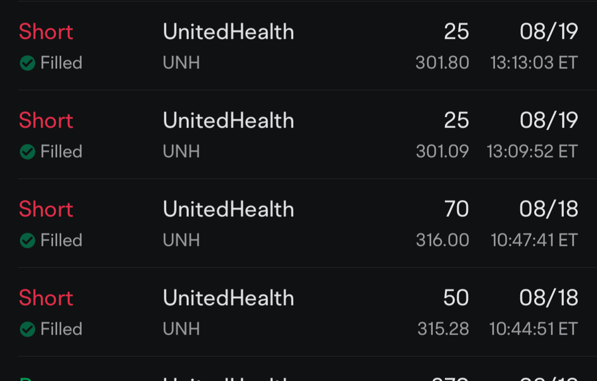Click the green Filled checkmark on the 10:47:41 order
597x381 pixels.
(27, 240)
